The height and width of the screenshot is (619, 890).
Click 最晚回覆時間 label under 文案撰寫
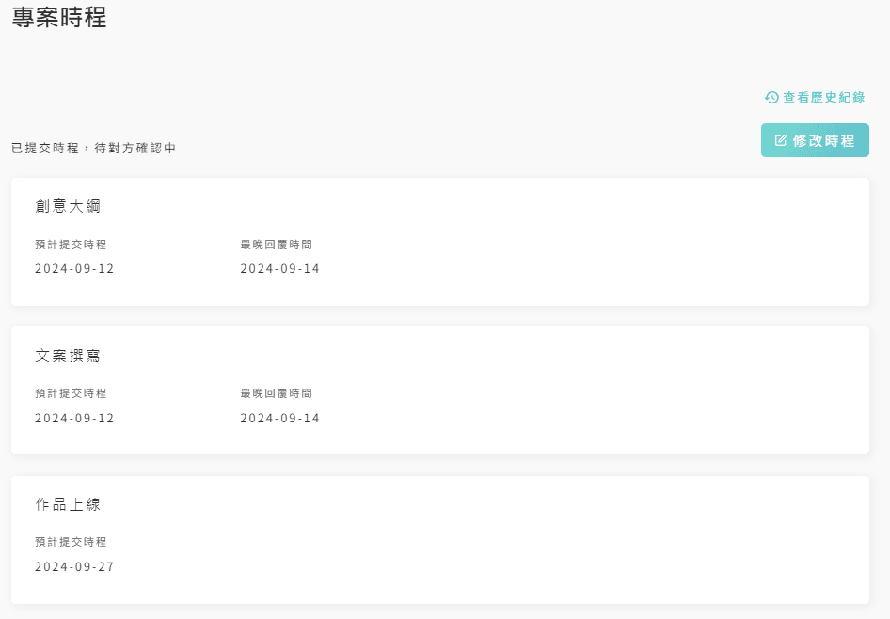click(x=275, y=392)
